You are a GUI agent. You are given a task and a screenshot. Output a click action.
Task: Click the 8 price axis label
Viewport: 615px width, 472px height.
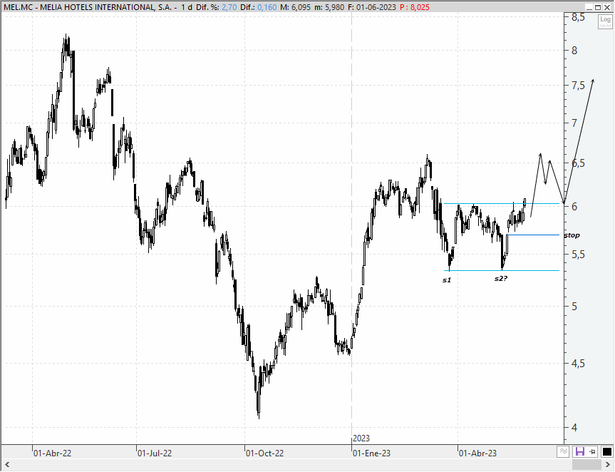coord(574,50)
